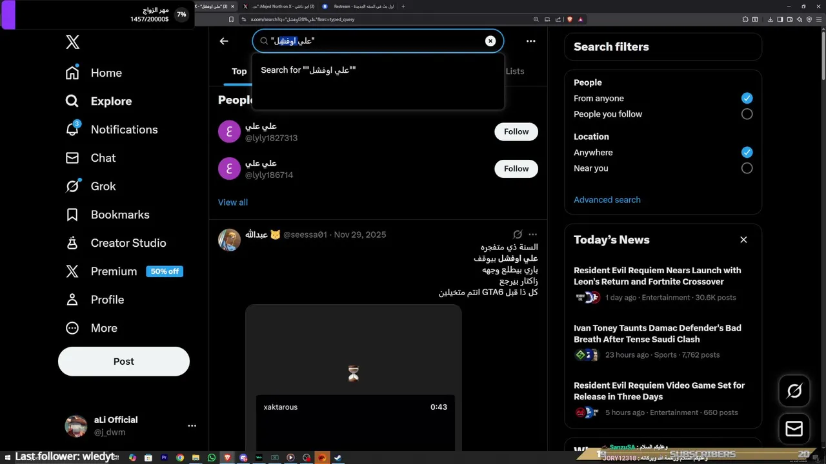Open the Advanced search link
The image size is (826, 464).
point(607,200)
